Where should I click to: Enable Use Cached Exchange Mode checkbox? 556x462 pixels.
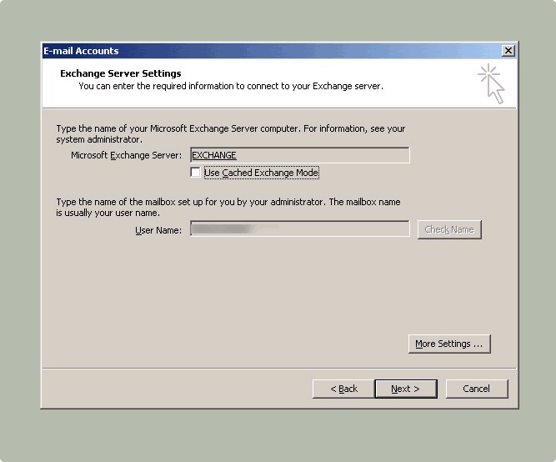click(195, 173)
